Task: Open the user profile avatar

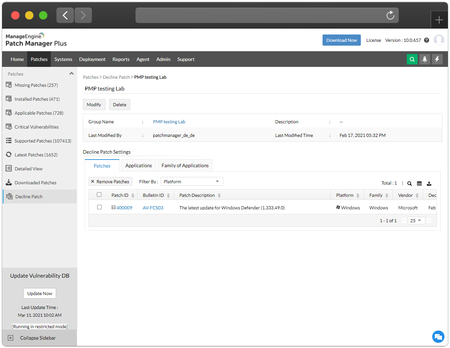Action: click(x=439, y=40)
